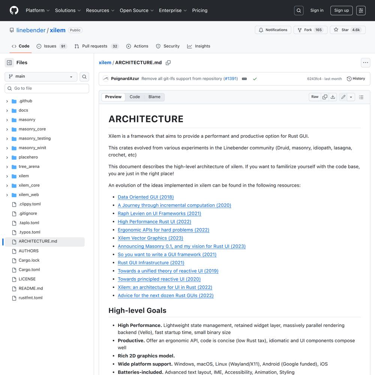This screenshot has width=375, height=375.
Task: Click the search magnifier icon in header
Action: 299,10
